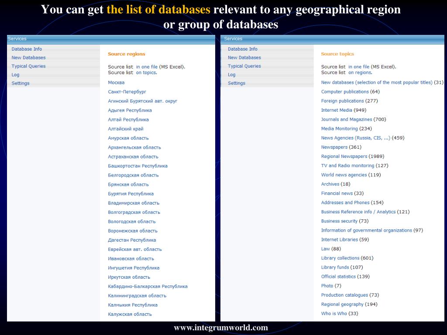The height and width of the screenshot is (335, 447).
Task: Open the World news agencies topic
Action: [344, 175]
